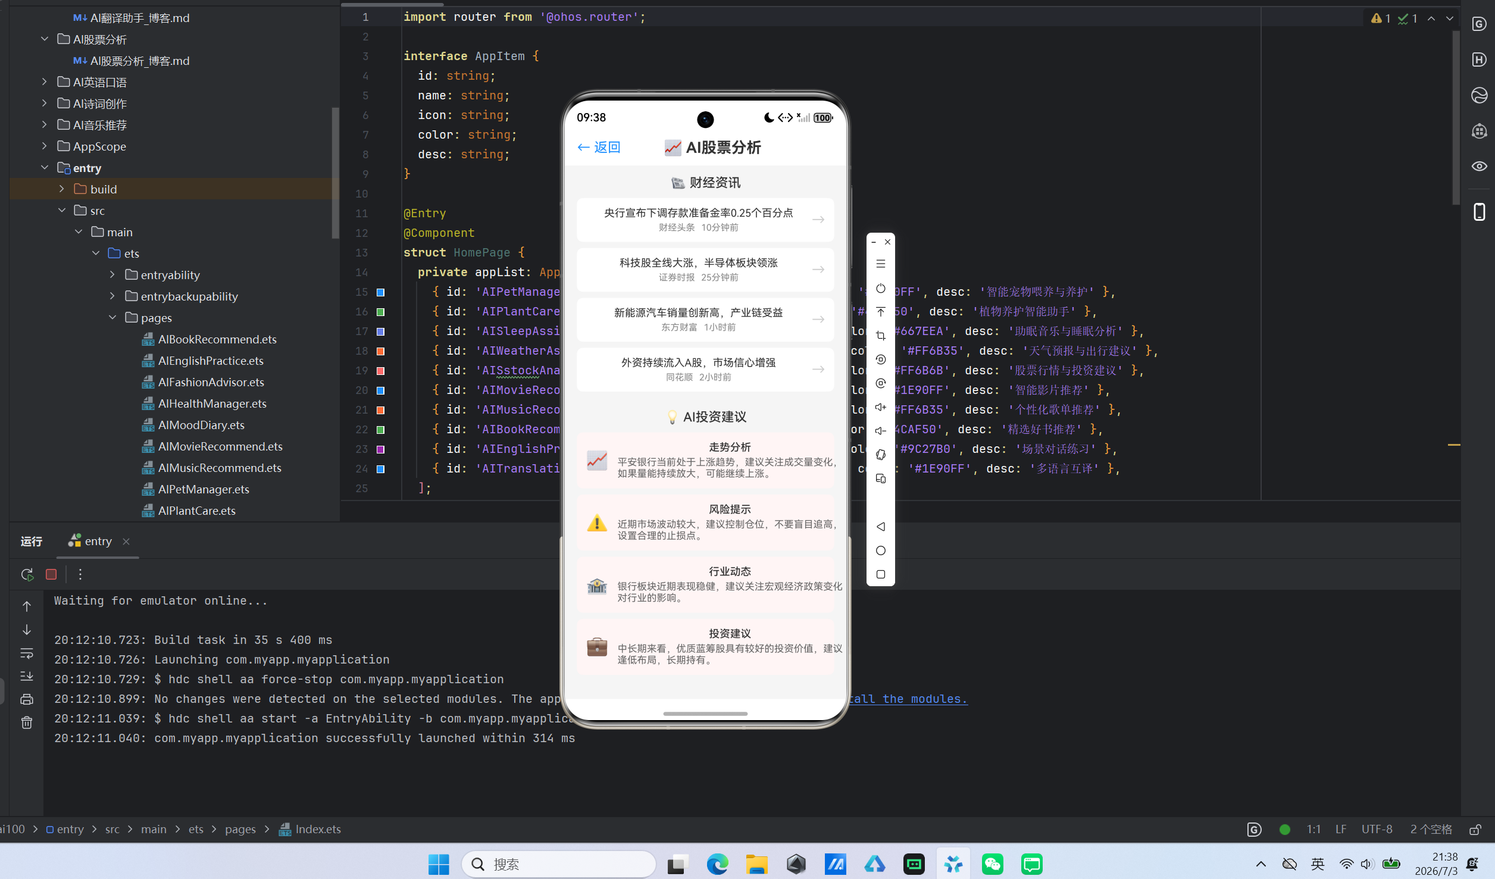The image size is (1495, 879).
Task: Open the 央行宣布下调存款准备金率 news item
Action: pos(705,220)
